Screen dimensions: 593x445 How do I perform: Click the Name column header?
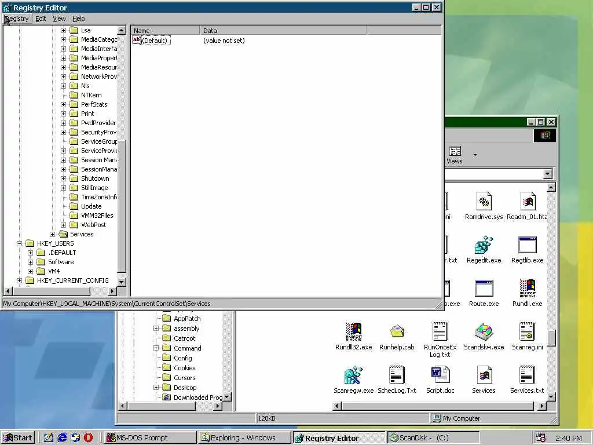point(165,31)
